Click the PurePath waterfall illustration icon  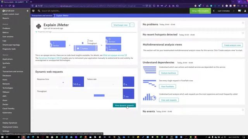pos(150,83)
